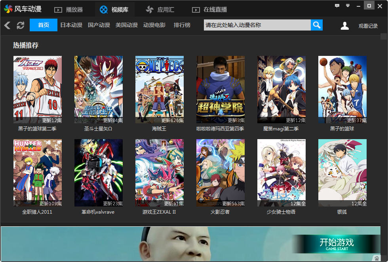Click the 圣斗士星矢Ω title text
The width and height of the screenshot is (388, 262).
point(98,129)
